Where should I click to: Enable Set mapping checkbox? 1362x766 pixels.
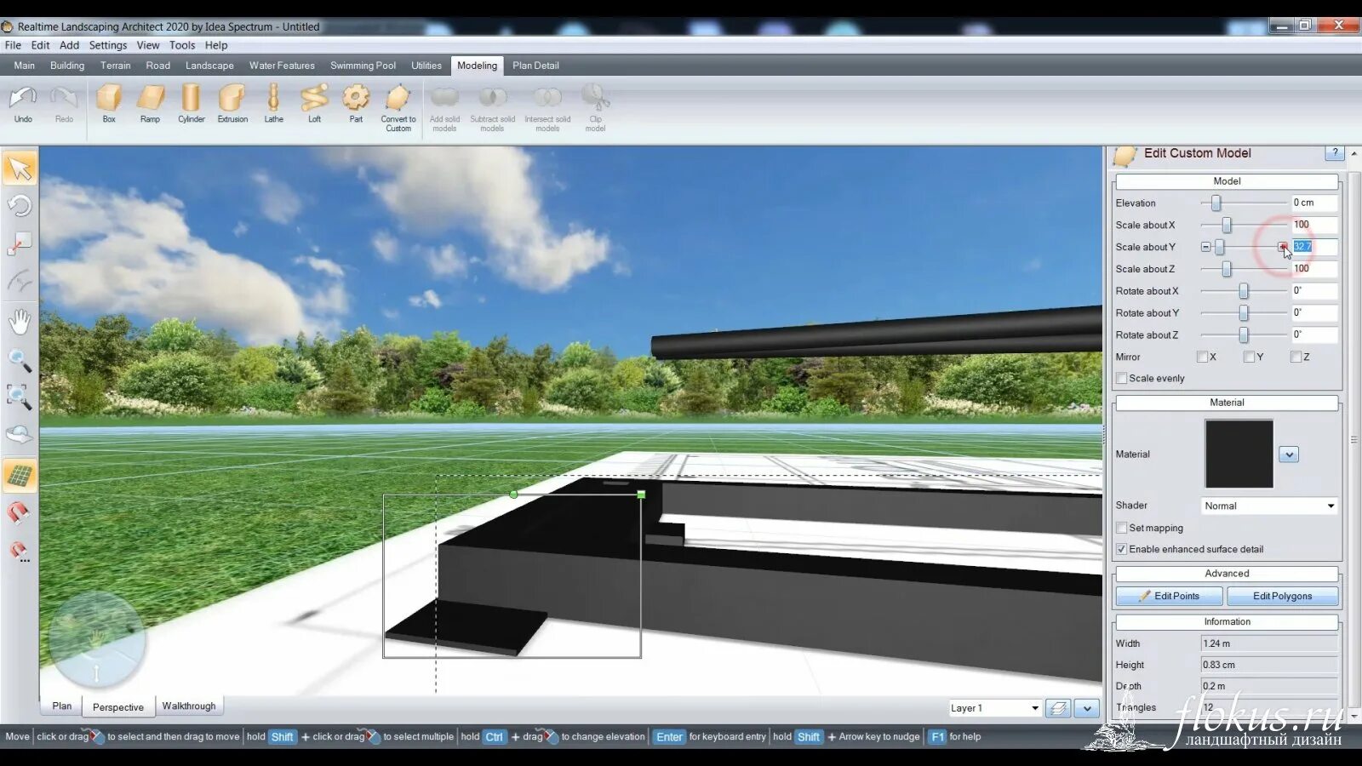pos(1121,528)
